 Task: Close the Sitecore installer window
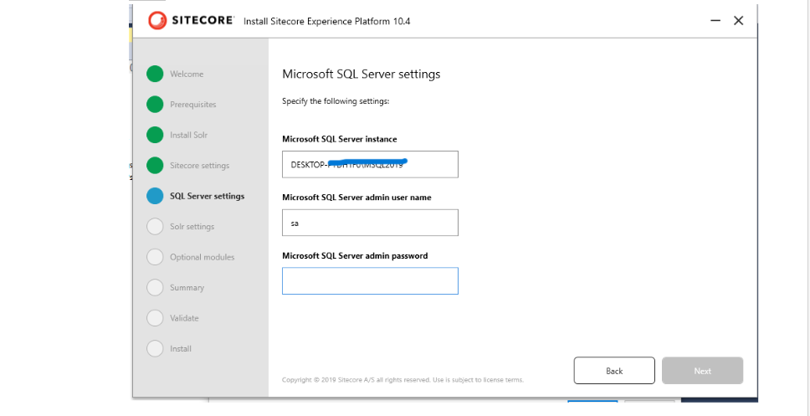(x=739, y=21)
